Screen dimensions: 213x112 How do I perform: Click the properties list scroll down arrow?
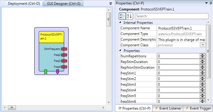pos(208,100)
